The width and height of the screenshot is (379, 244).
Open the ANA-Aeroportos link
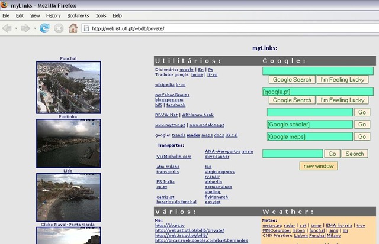point(223,152)
